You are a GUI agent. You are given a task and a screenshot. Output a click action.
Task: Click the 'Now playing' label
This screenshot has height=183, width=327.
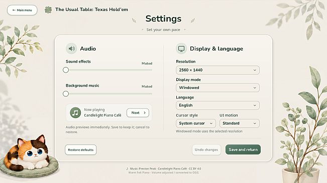coord(94,109)
